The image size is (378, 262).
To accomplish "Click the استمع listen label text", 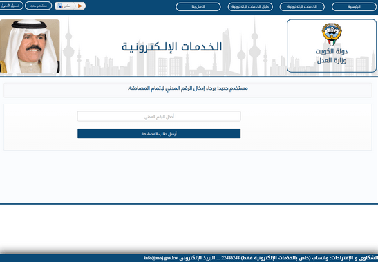I will (67, 6).
